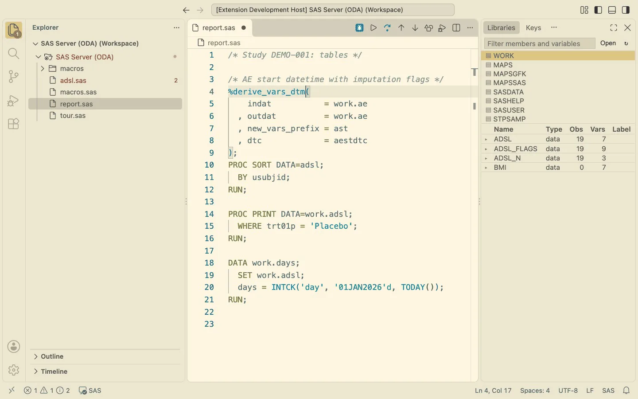Expand the ADSL_FLAGS dataset row
This screenshot has height=399, width=638.
(x=486, y=149)
